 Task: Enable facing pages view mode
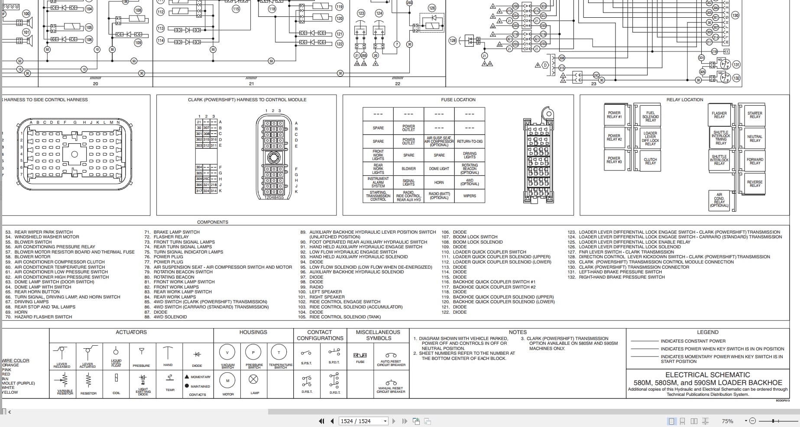click(x=694, y=421)
